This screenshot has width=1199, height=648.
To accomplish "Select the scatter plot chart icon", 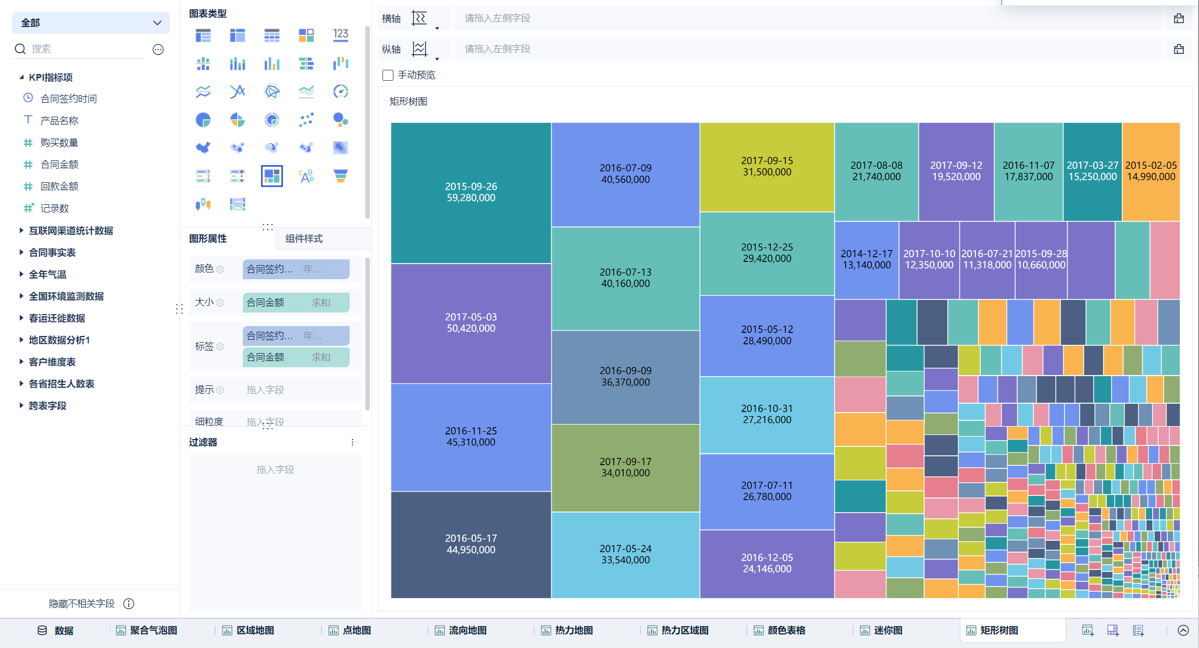I will pos(306,120).
